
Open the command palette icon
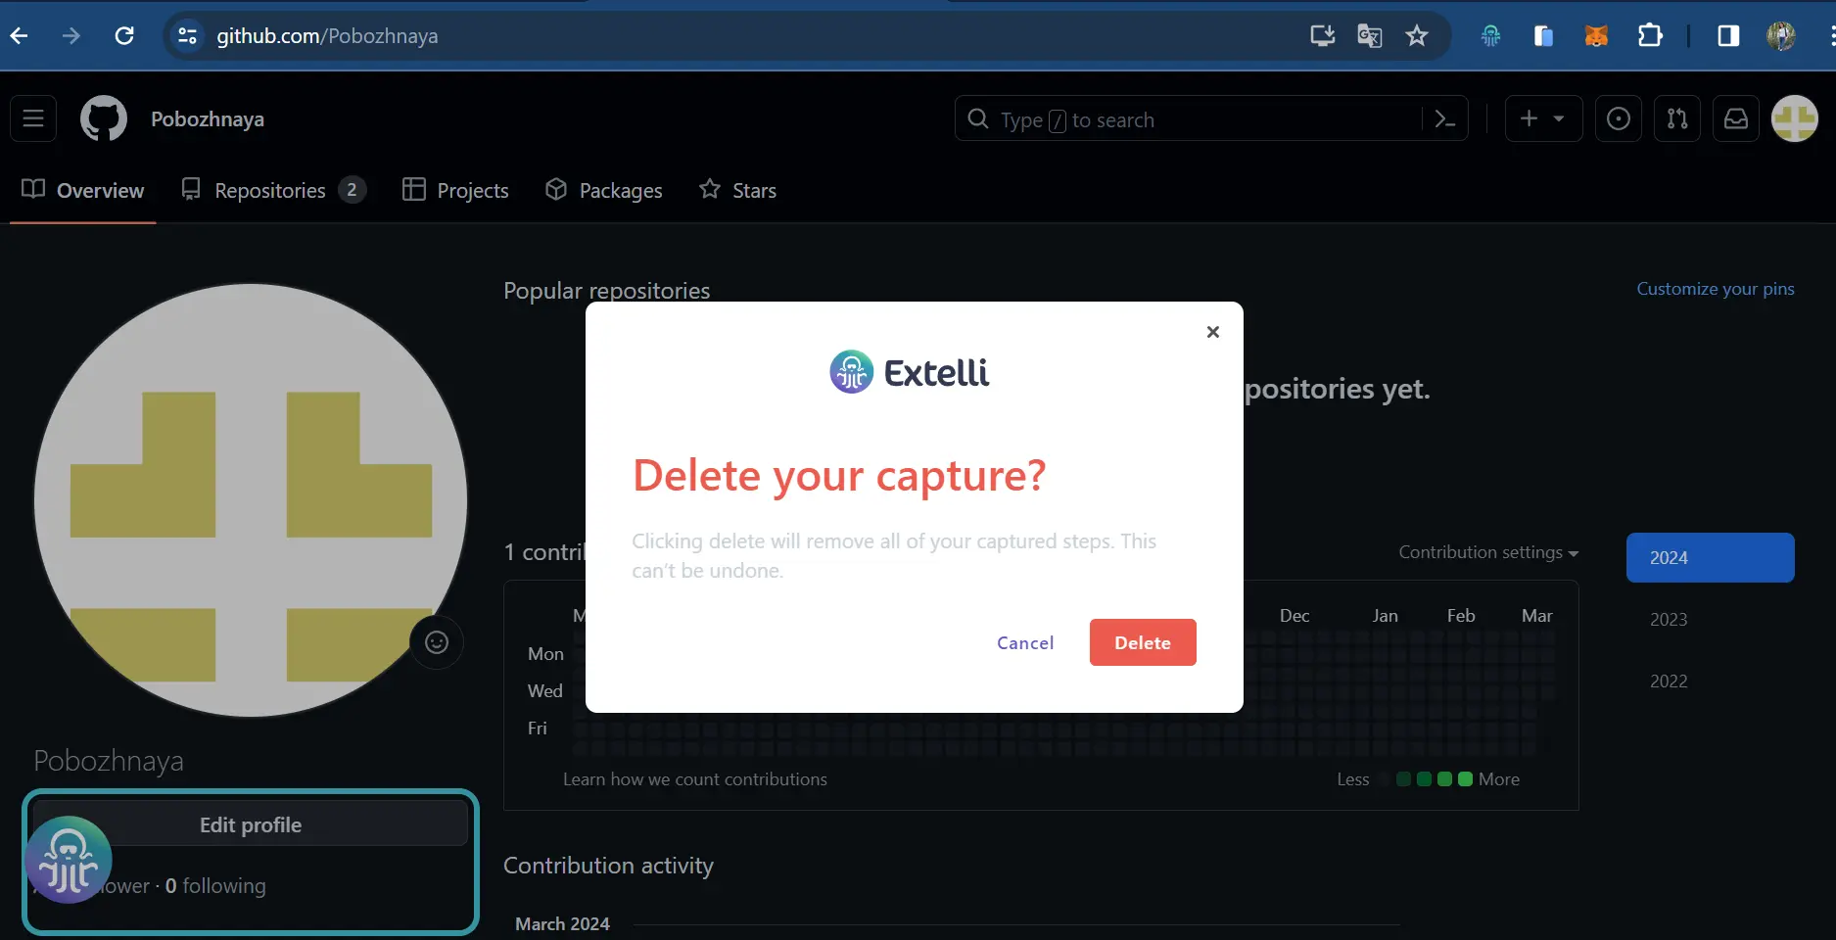coord(1445,118)
